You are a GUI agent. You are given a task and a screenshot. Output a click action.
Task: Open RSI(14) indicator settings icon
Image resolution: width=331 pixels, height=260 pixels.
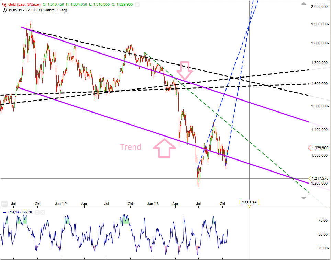[37, 212]
